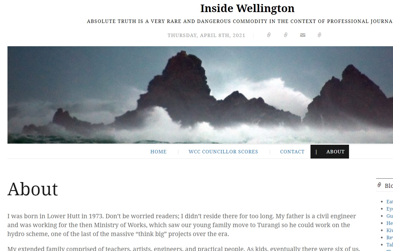Open the sidebar link starting with "Kiv"
Screen dimensions: 393x251
coord(390,230)
